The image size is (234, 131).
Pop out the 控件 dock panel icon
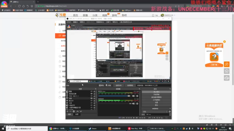point(170,89)
